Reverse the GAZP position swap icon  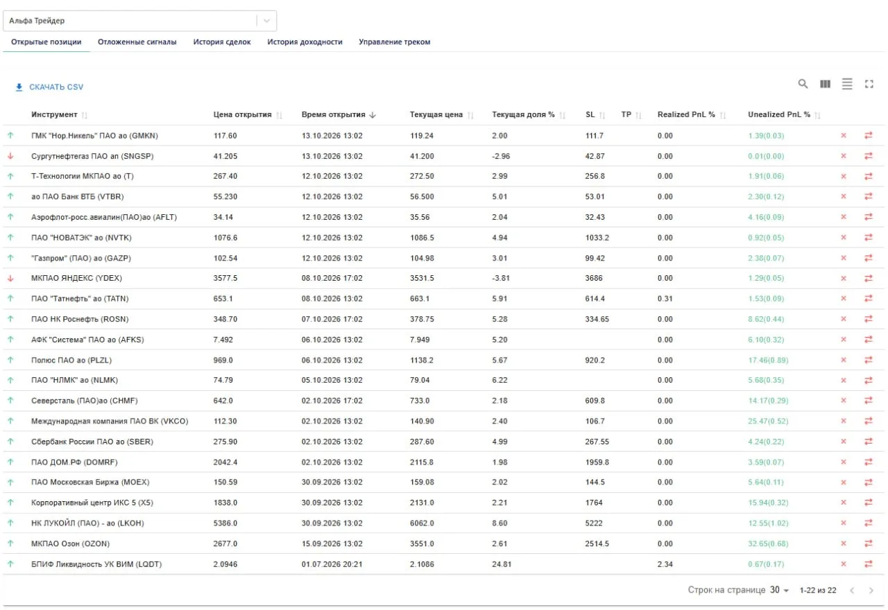coord(868,258)
